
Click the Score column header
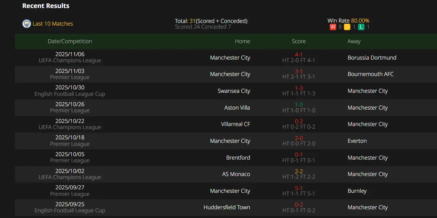click(x=299, y=41)
